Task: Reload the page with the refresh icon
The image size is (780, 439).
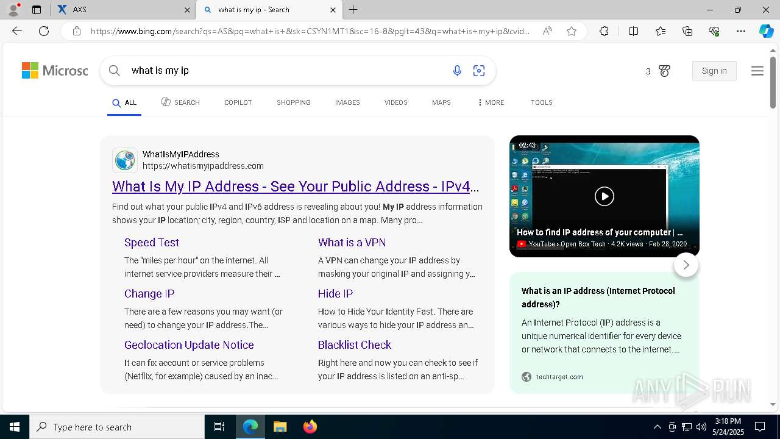Action: [x=44, y=31]
